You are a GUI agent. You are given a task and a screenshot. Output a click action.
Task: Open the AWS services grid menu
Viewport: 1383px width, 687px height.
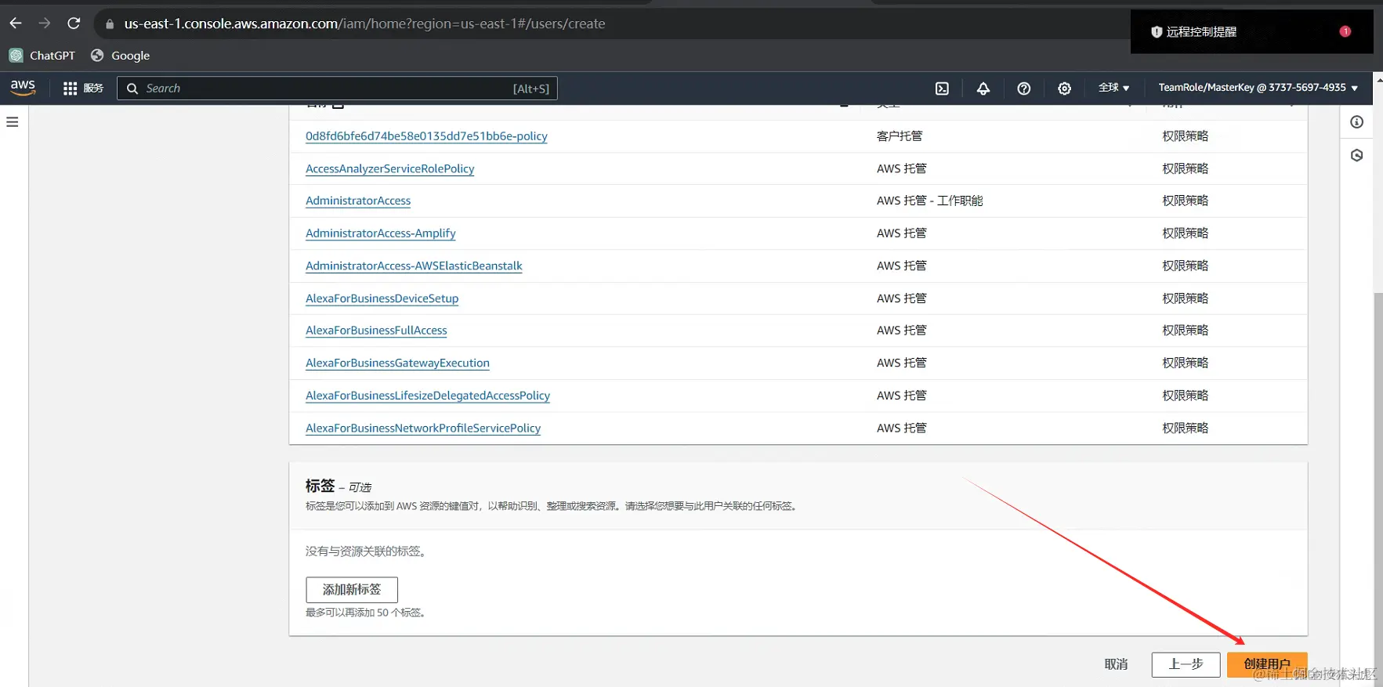tap(83, 89)
